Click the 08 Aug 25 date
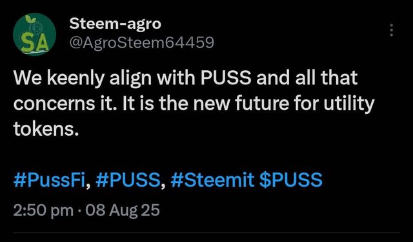 pos(123,210)
